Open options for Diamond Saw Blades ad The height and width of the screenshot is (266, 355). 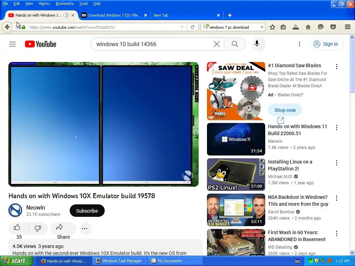point(337,66)
